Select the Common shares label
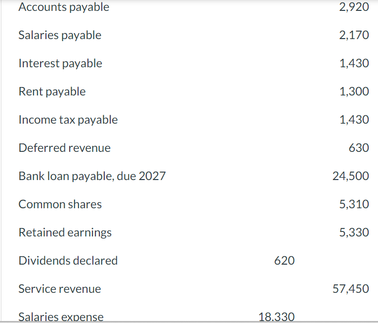The height and width of the screenshot is (323, 378). [60, 204]
